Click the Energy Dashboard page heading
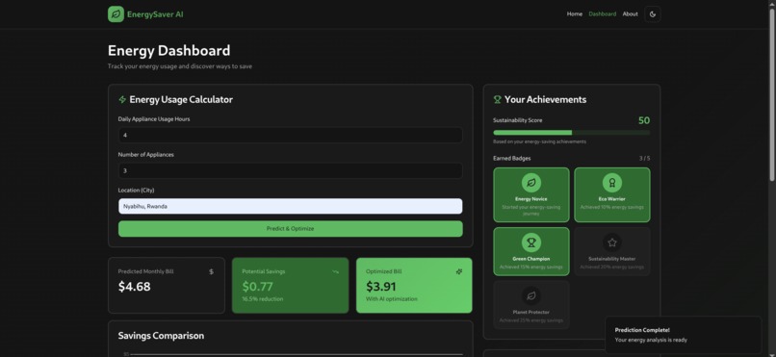The height and width of the screenshot is (357, 776). pyautogui.click(x=168, y=50)
